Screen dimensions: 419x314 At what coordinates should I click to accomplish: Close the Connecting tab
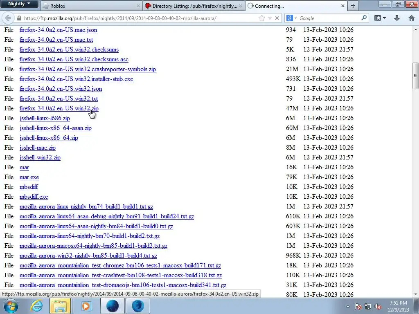342,6
